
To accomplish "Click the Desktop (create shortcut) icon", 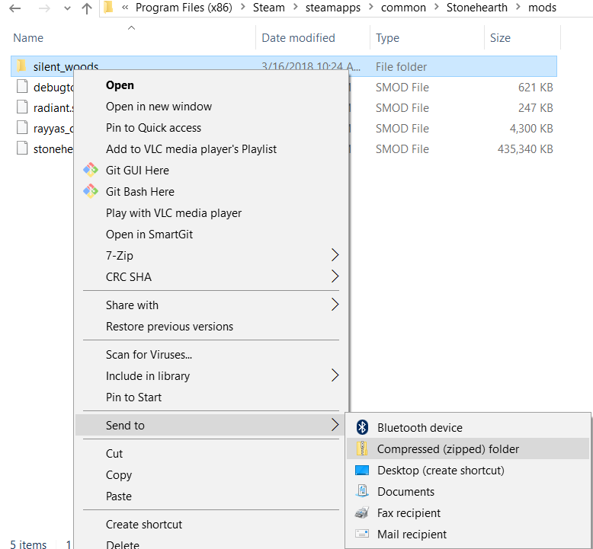I will tap(362, 470).
